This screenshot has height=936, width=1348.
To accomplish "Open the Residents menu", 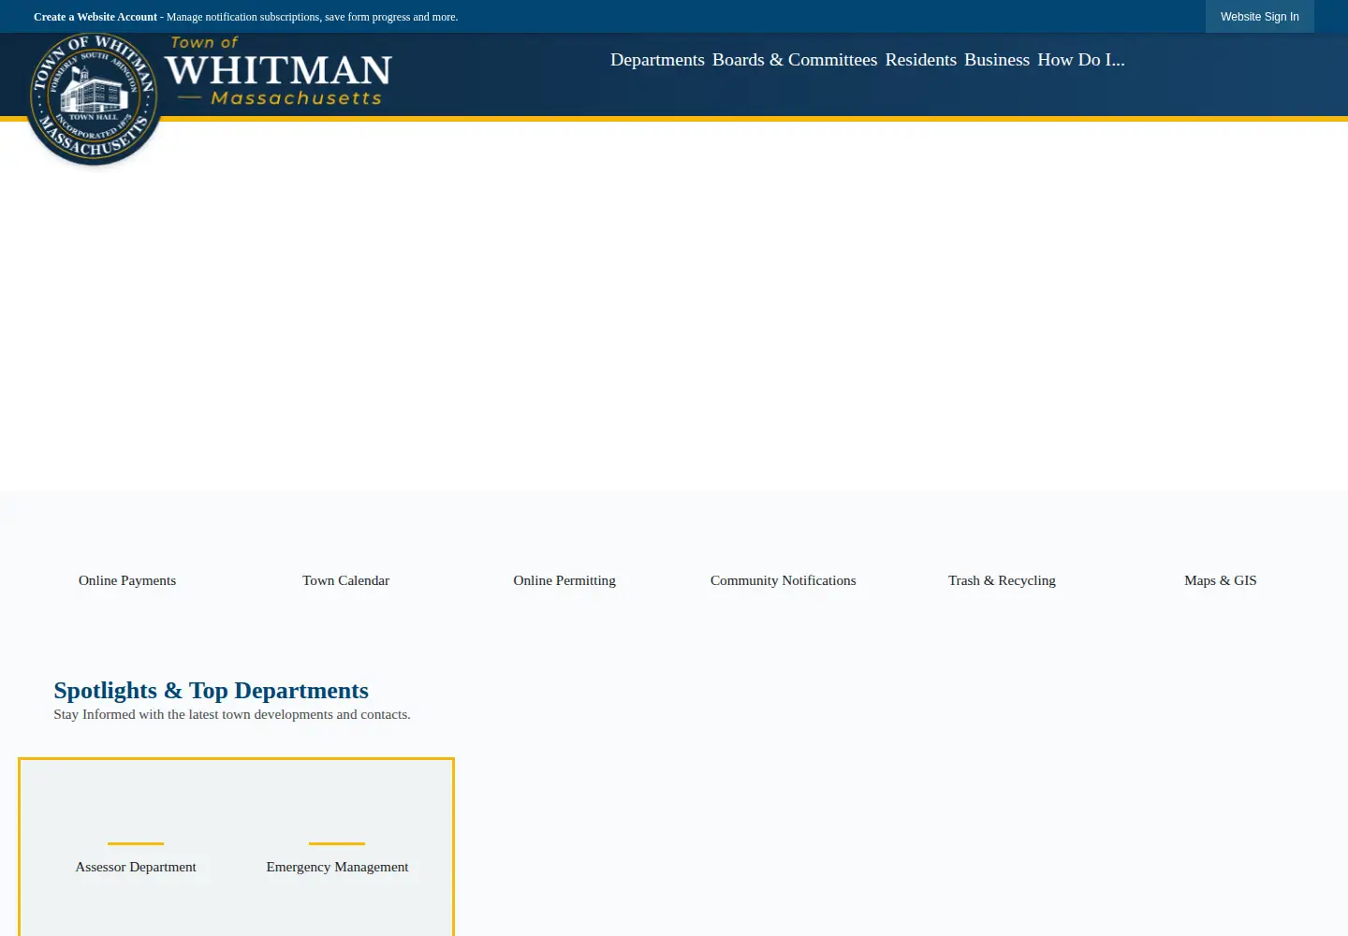I will (921, 60).
